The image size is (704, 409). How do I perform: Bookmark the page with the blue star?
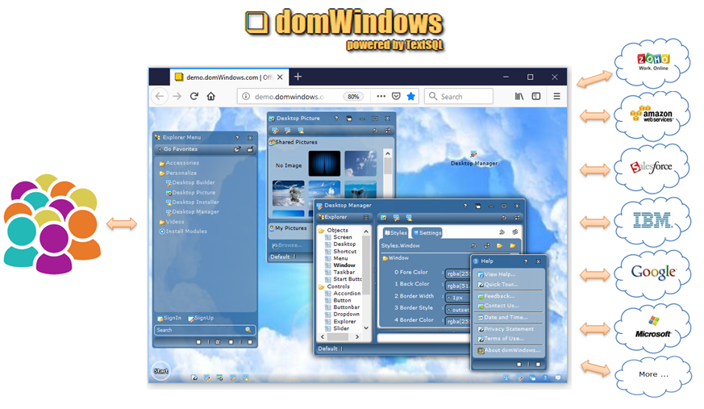pyautogui.click(x=410, y=96)
